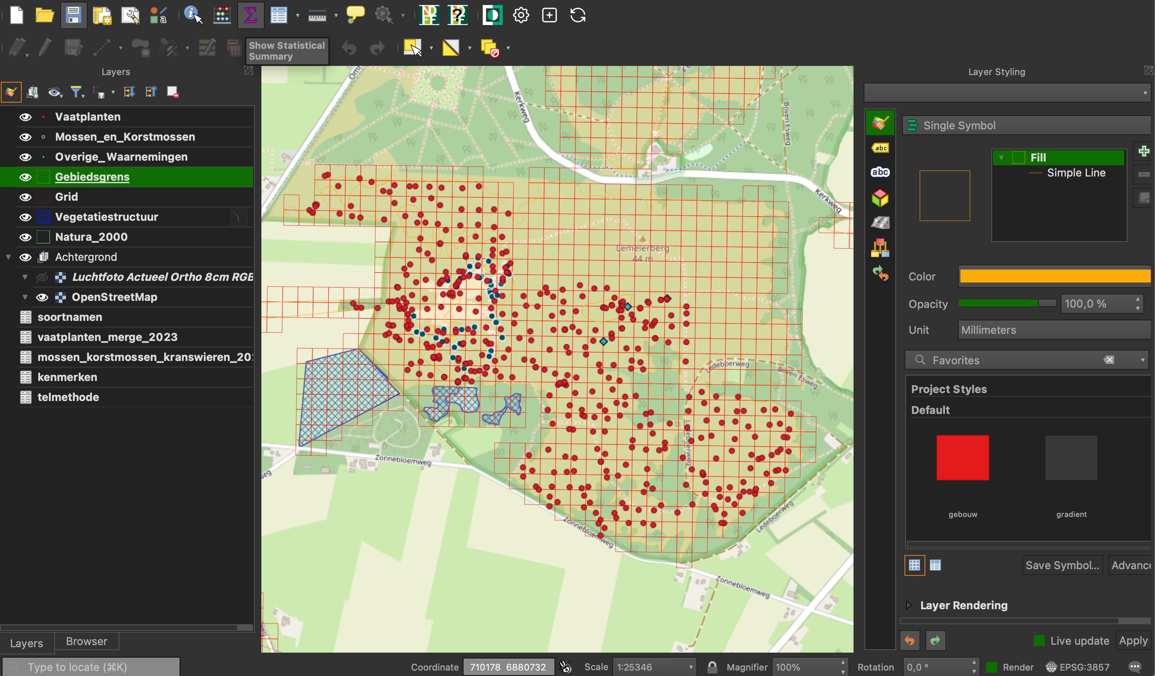The width and height of the screenshot is (1155, 676).
Task: Open the layer selector dropdown in Layer Styling
Action: 1007,93
